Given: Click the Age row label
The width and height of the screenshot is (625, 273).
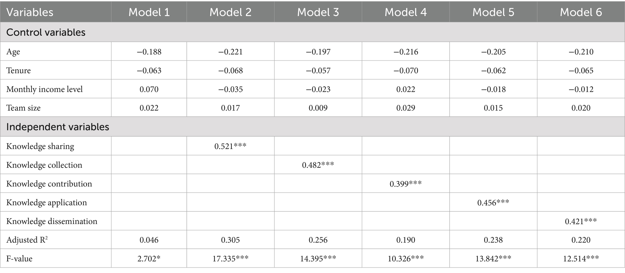Looking at the screenshot, I should [x=13, y=52].
